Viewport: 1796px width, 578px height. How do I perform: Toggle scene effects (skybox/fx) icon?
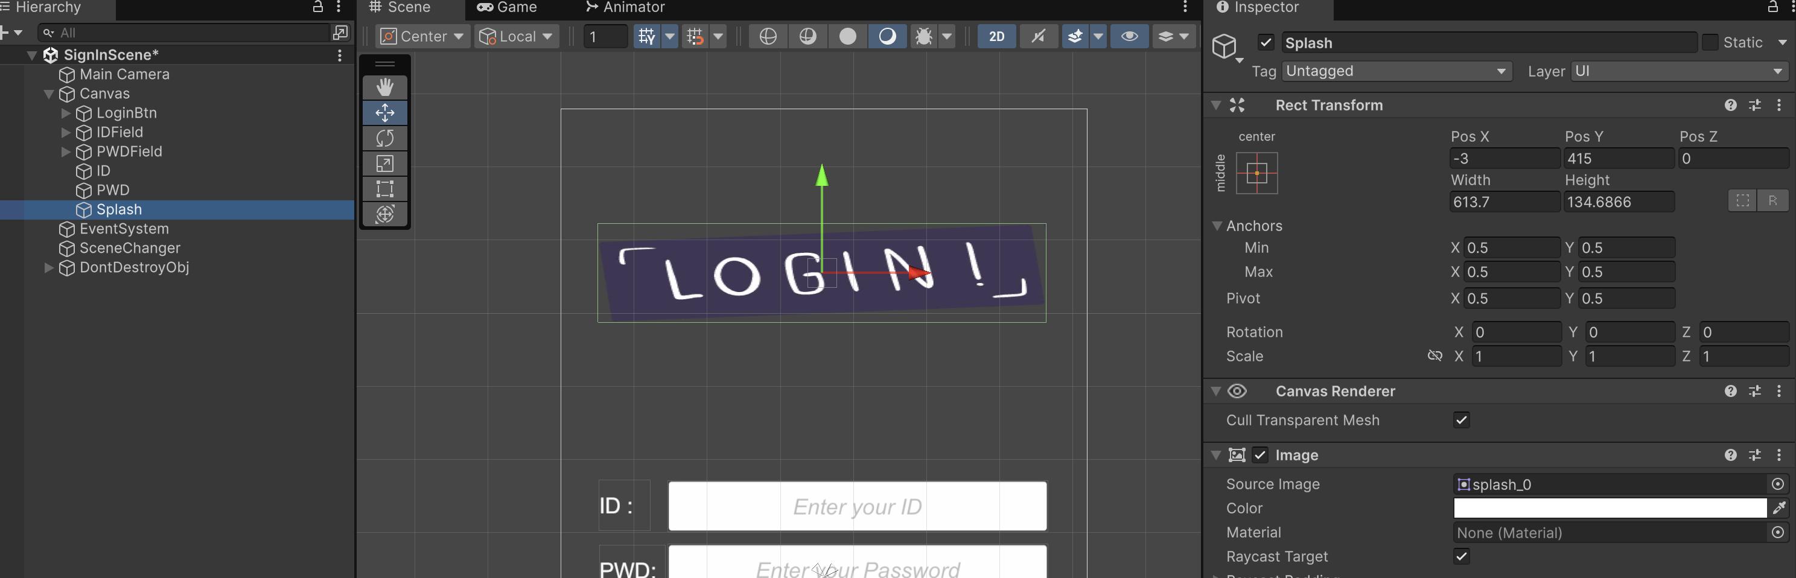click(x=1075, y=36)
